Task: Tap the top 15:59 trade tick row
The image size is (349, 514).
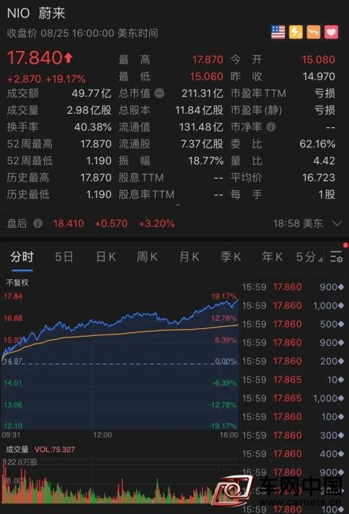Action: [293, 287]
